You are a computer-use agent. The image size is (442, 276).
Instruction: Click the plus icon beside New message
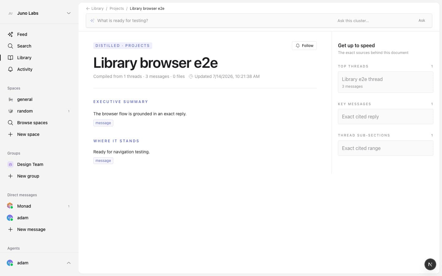click(10, 229)
